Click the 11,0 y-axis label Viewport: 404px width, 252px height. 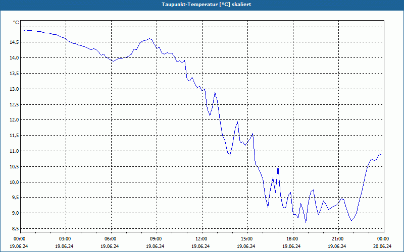[x=14, y=151]
